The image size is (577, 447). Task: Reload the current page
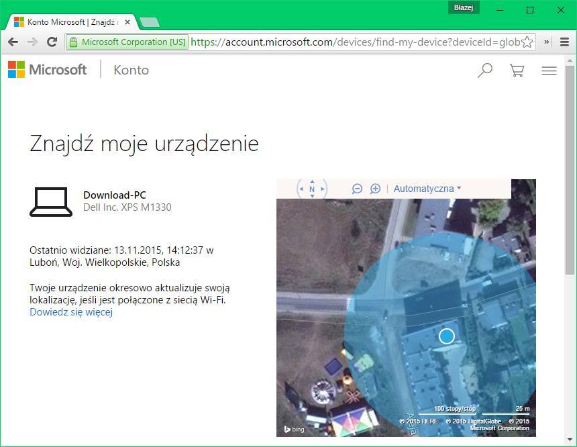[52, 42]
